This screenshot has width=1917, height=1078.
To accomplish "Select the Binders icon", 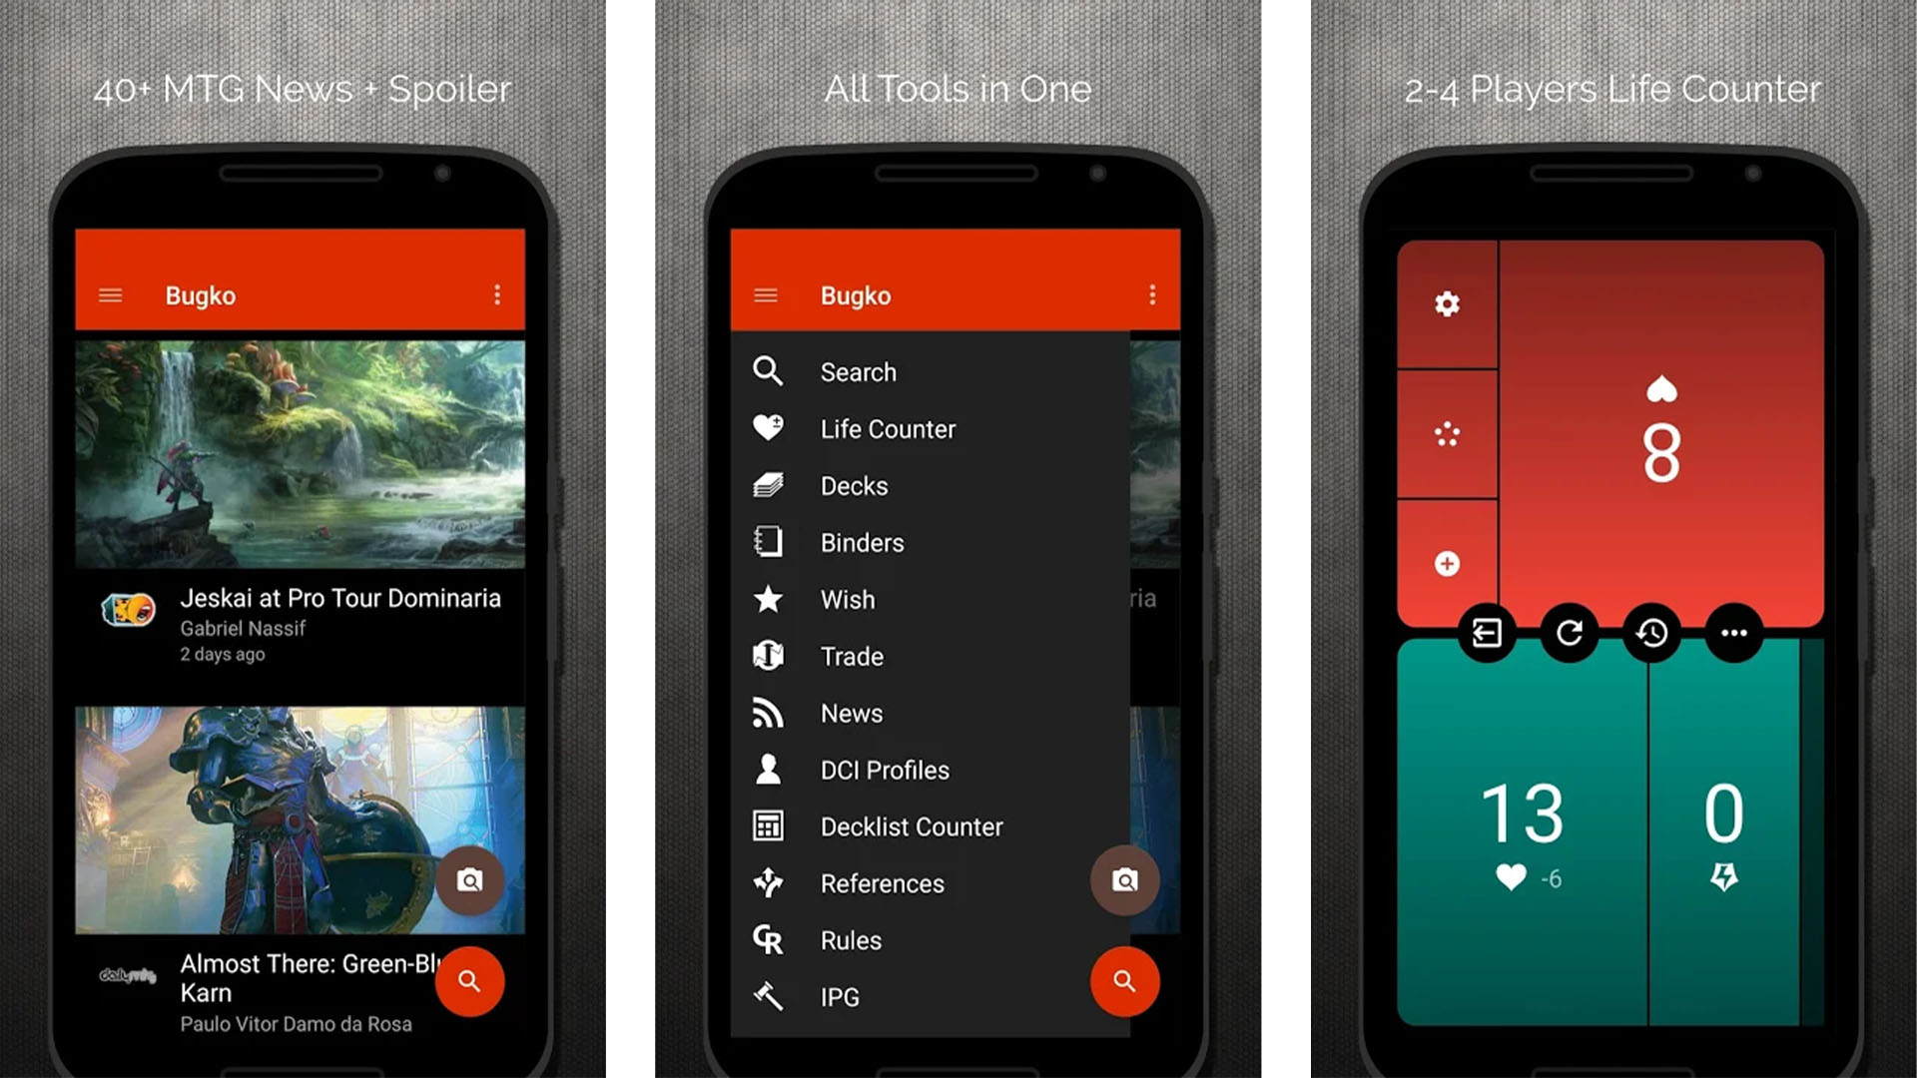I will (x=768, y=541).
